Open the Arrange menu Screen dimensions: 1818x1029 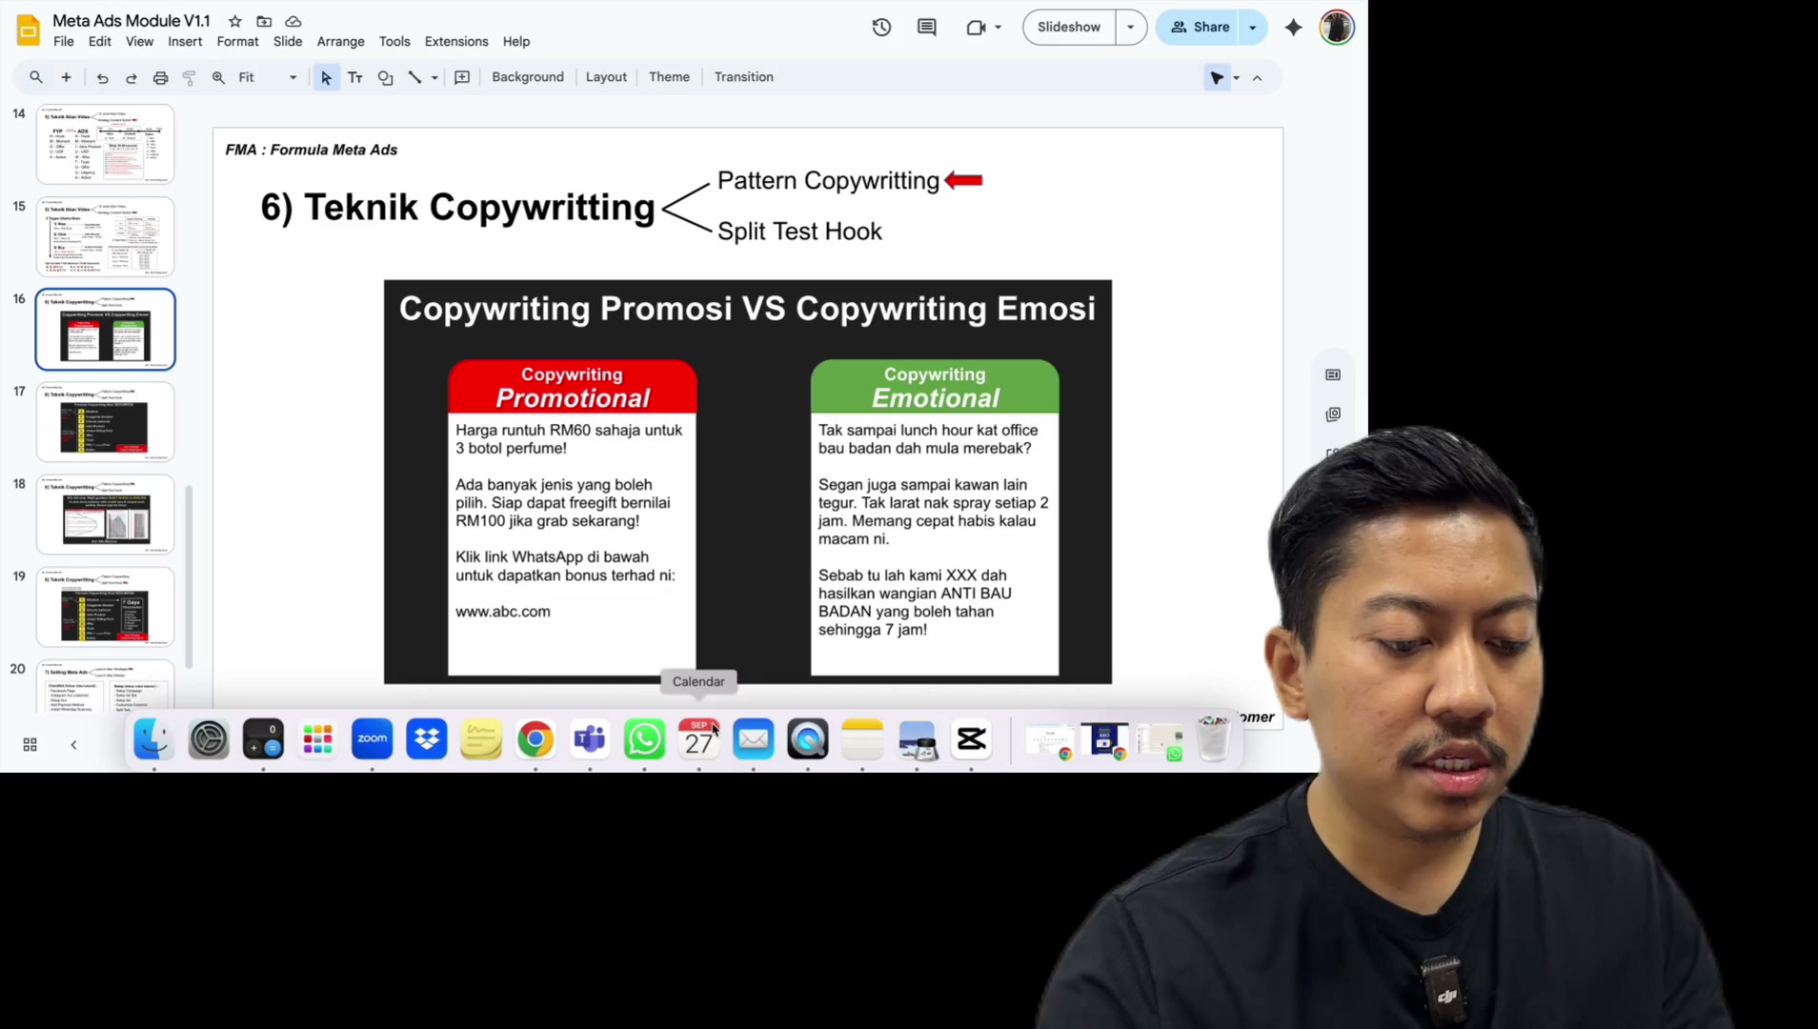[x=340, y=41]
